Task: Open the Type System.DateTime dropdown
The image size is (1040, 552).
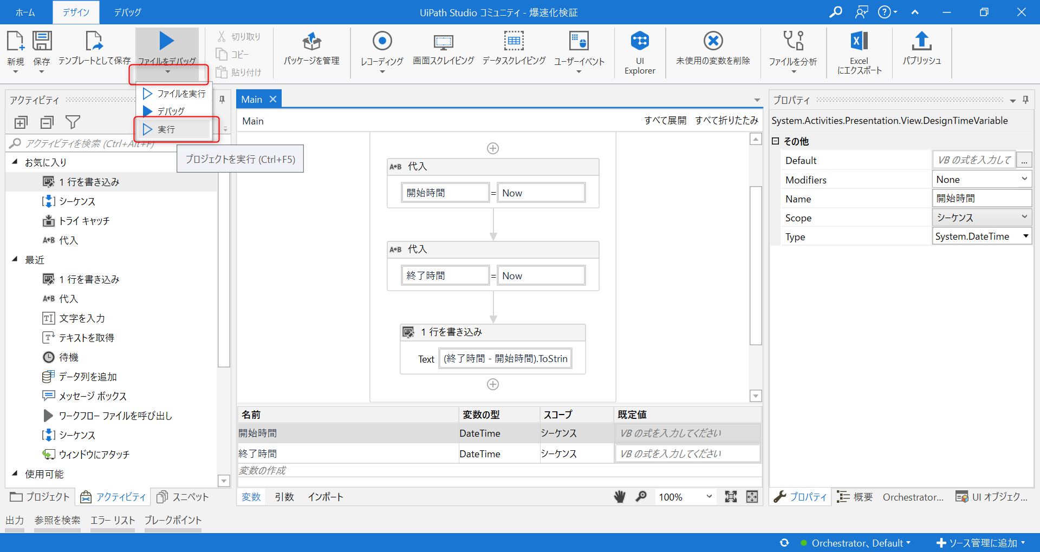Action: click(x=1025, y=236)
